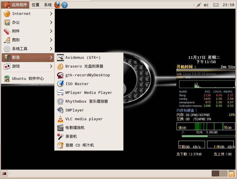This screenshot has width=237, height=179.
Task: Expand the 图形 submenu arrow
Action: [51, 40]
